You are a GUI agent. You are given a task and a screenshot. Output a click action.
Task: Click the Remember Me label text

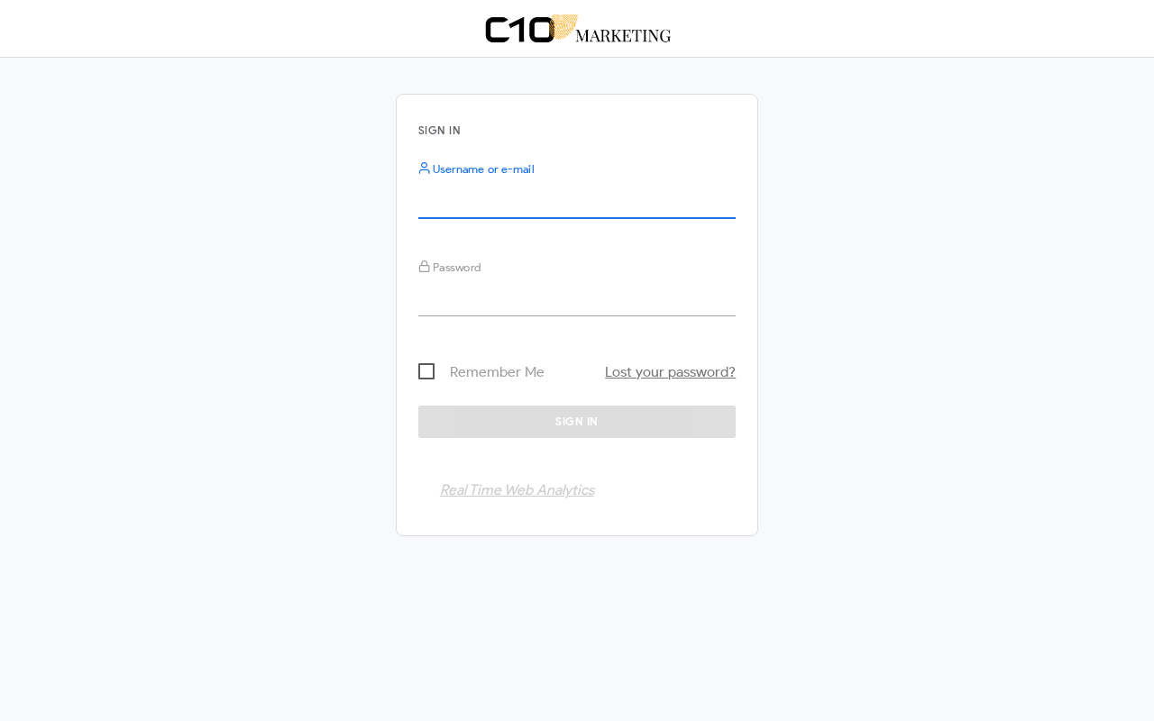tap(497, 372)
